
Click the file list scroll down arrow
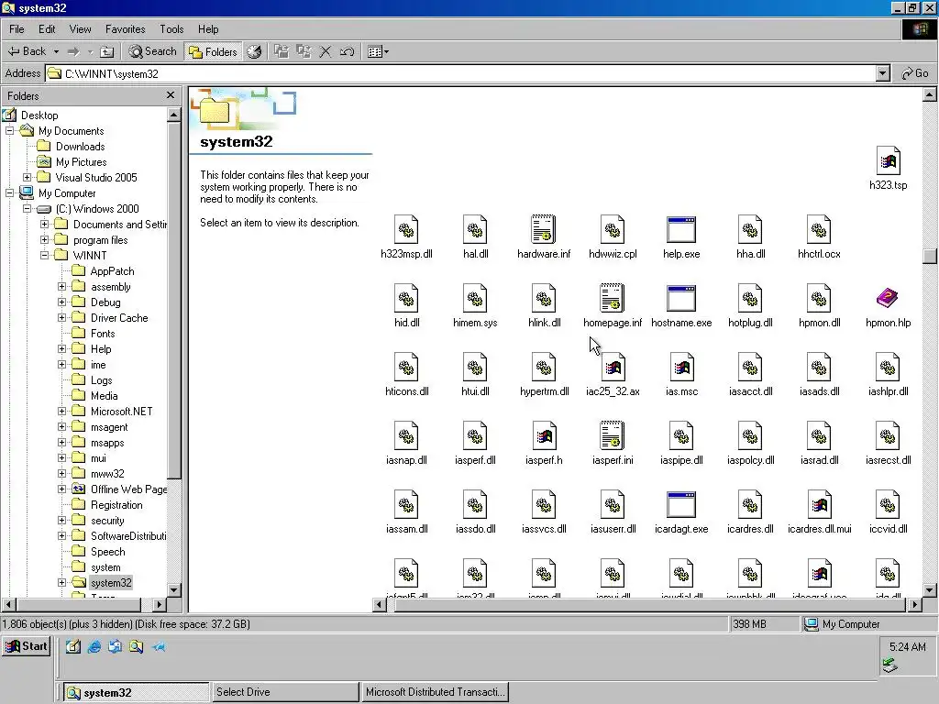(x=930, y=590)
